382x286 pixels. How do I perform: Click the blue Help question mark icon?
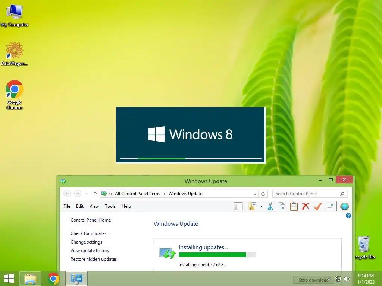click(348, 216)
